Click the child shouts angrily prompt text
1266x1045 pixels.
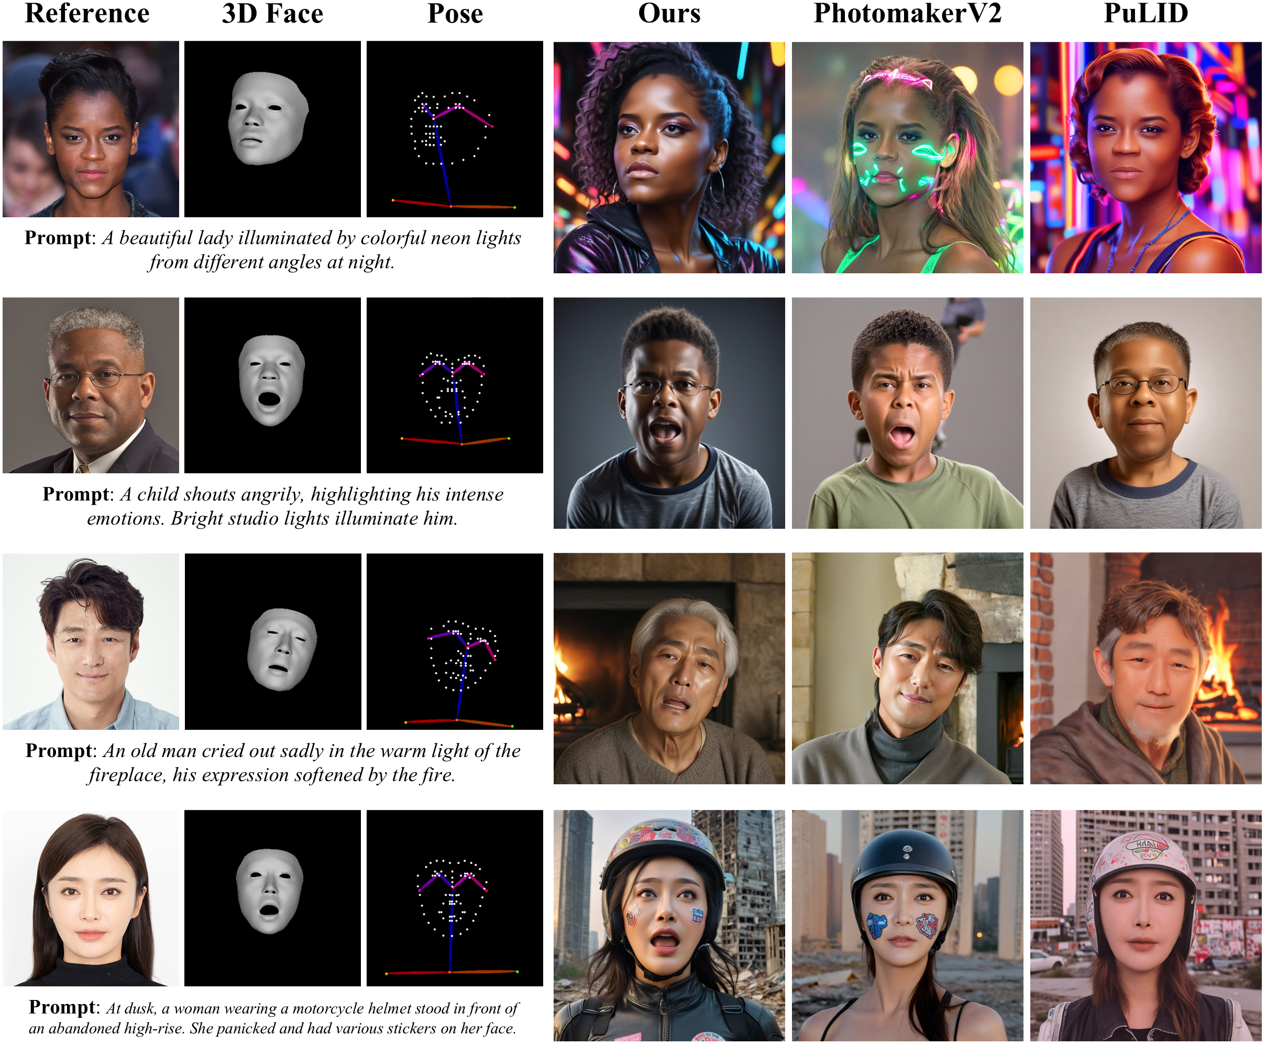[x=272, y=506]
